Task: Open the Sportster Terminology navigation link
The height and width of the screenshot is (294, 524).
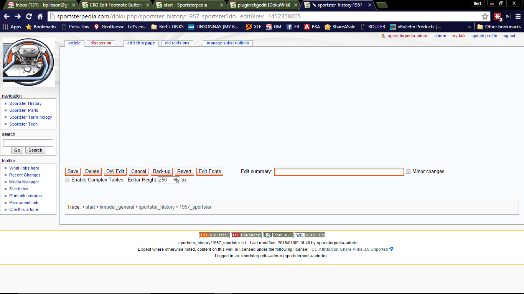Action: [x=31, y=117]
